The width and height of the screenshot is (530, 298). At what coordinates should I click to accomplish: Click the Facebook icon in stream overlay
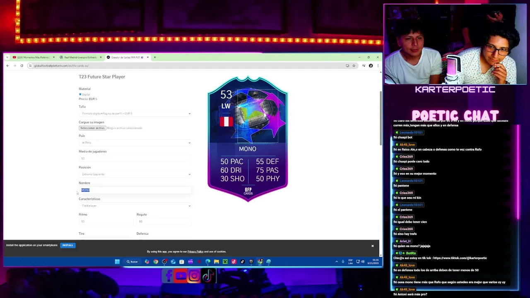(x=168, y=276)
